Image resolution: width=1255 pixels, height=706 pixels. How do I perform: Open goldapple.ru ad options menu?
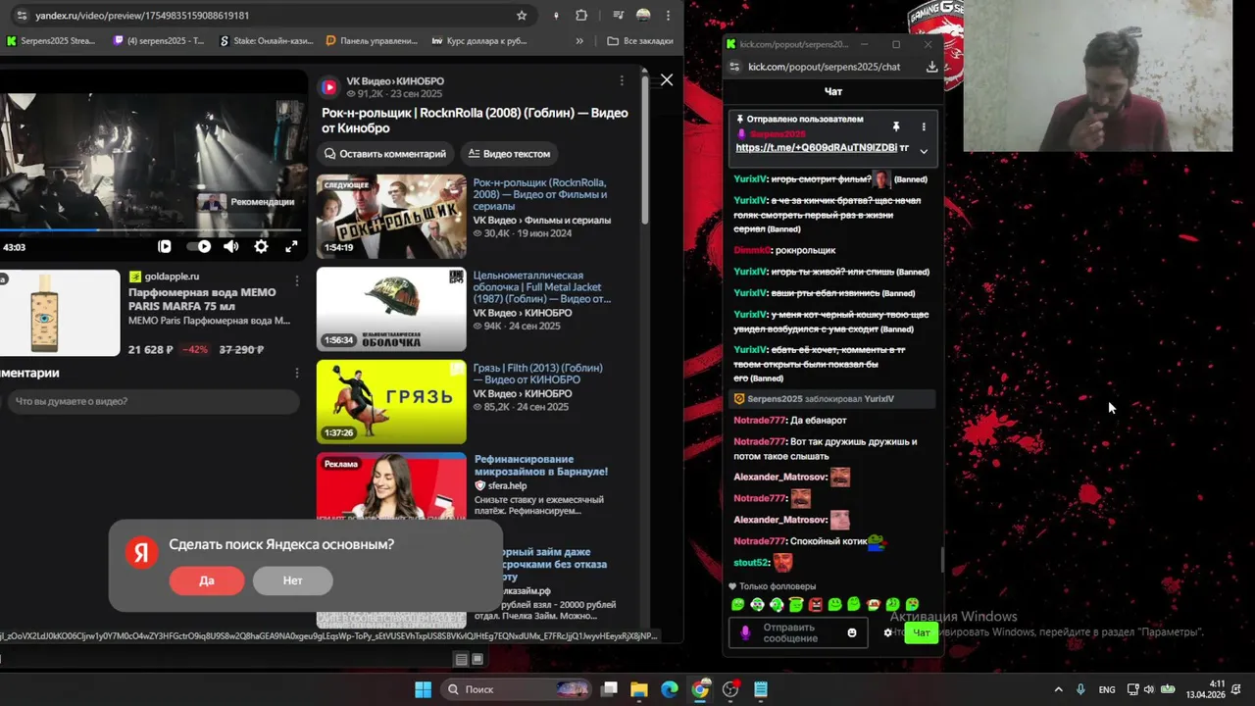pos(297,281)
